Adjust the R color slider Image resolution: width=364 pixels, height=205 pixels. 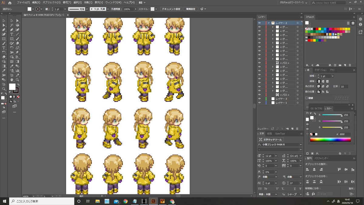[332, 115]
